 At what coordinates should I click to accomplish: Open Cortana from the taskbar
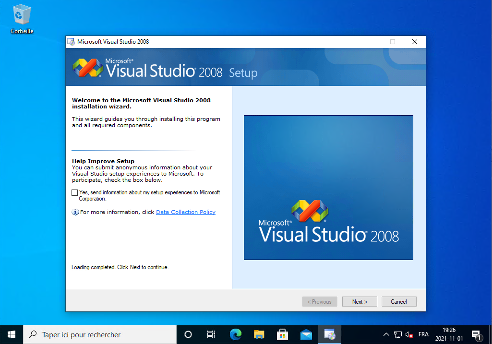[x=188, y=334]
